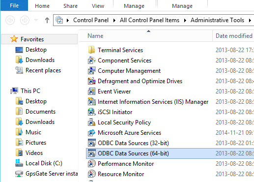Image resolution: width=254 pixels, height=182 pixels.
Task: Expand the arrow after Control Panel breadcrumb
Action: coord(114,20)
